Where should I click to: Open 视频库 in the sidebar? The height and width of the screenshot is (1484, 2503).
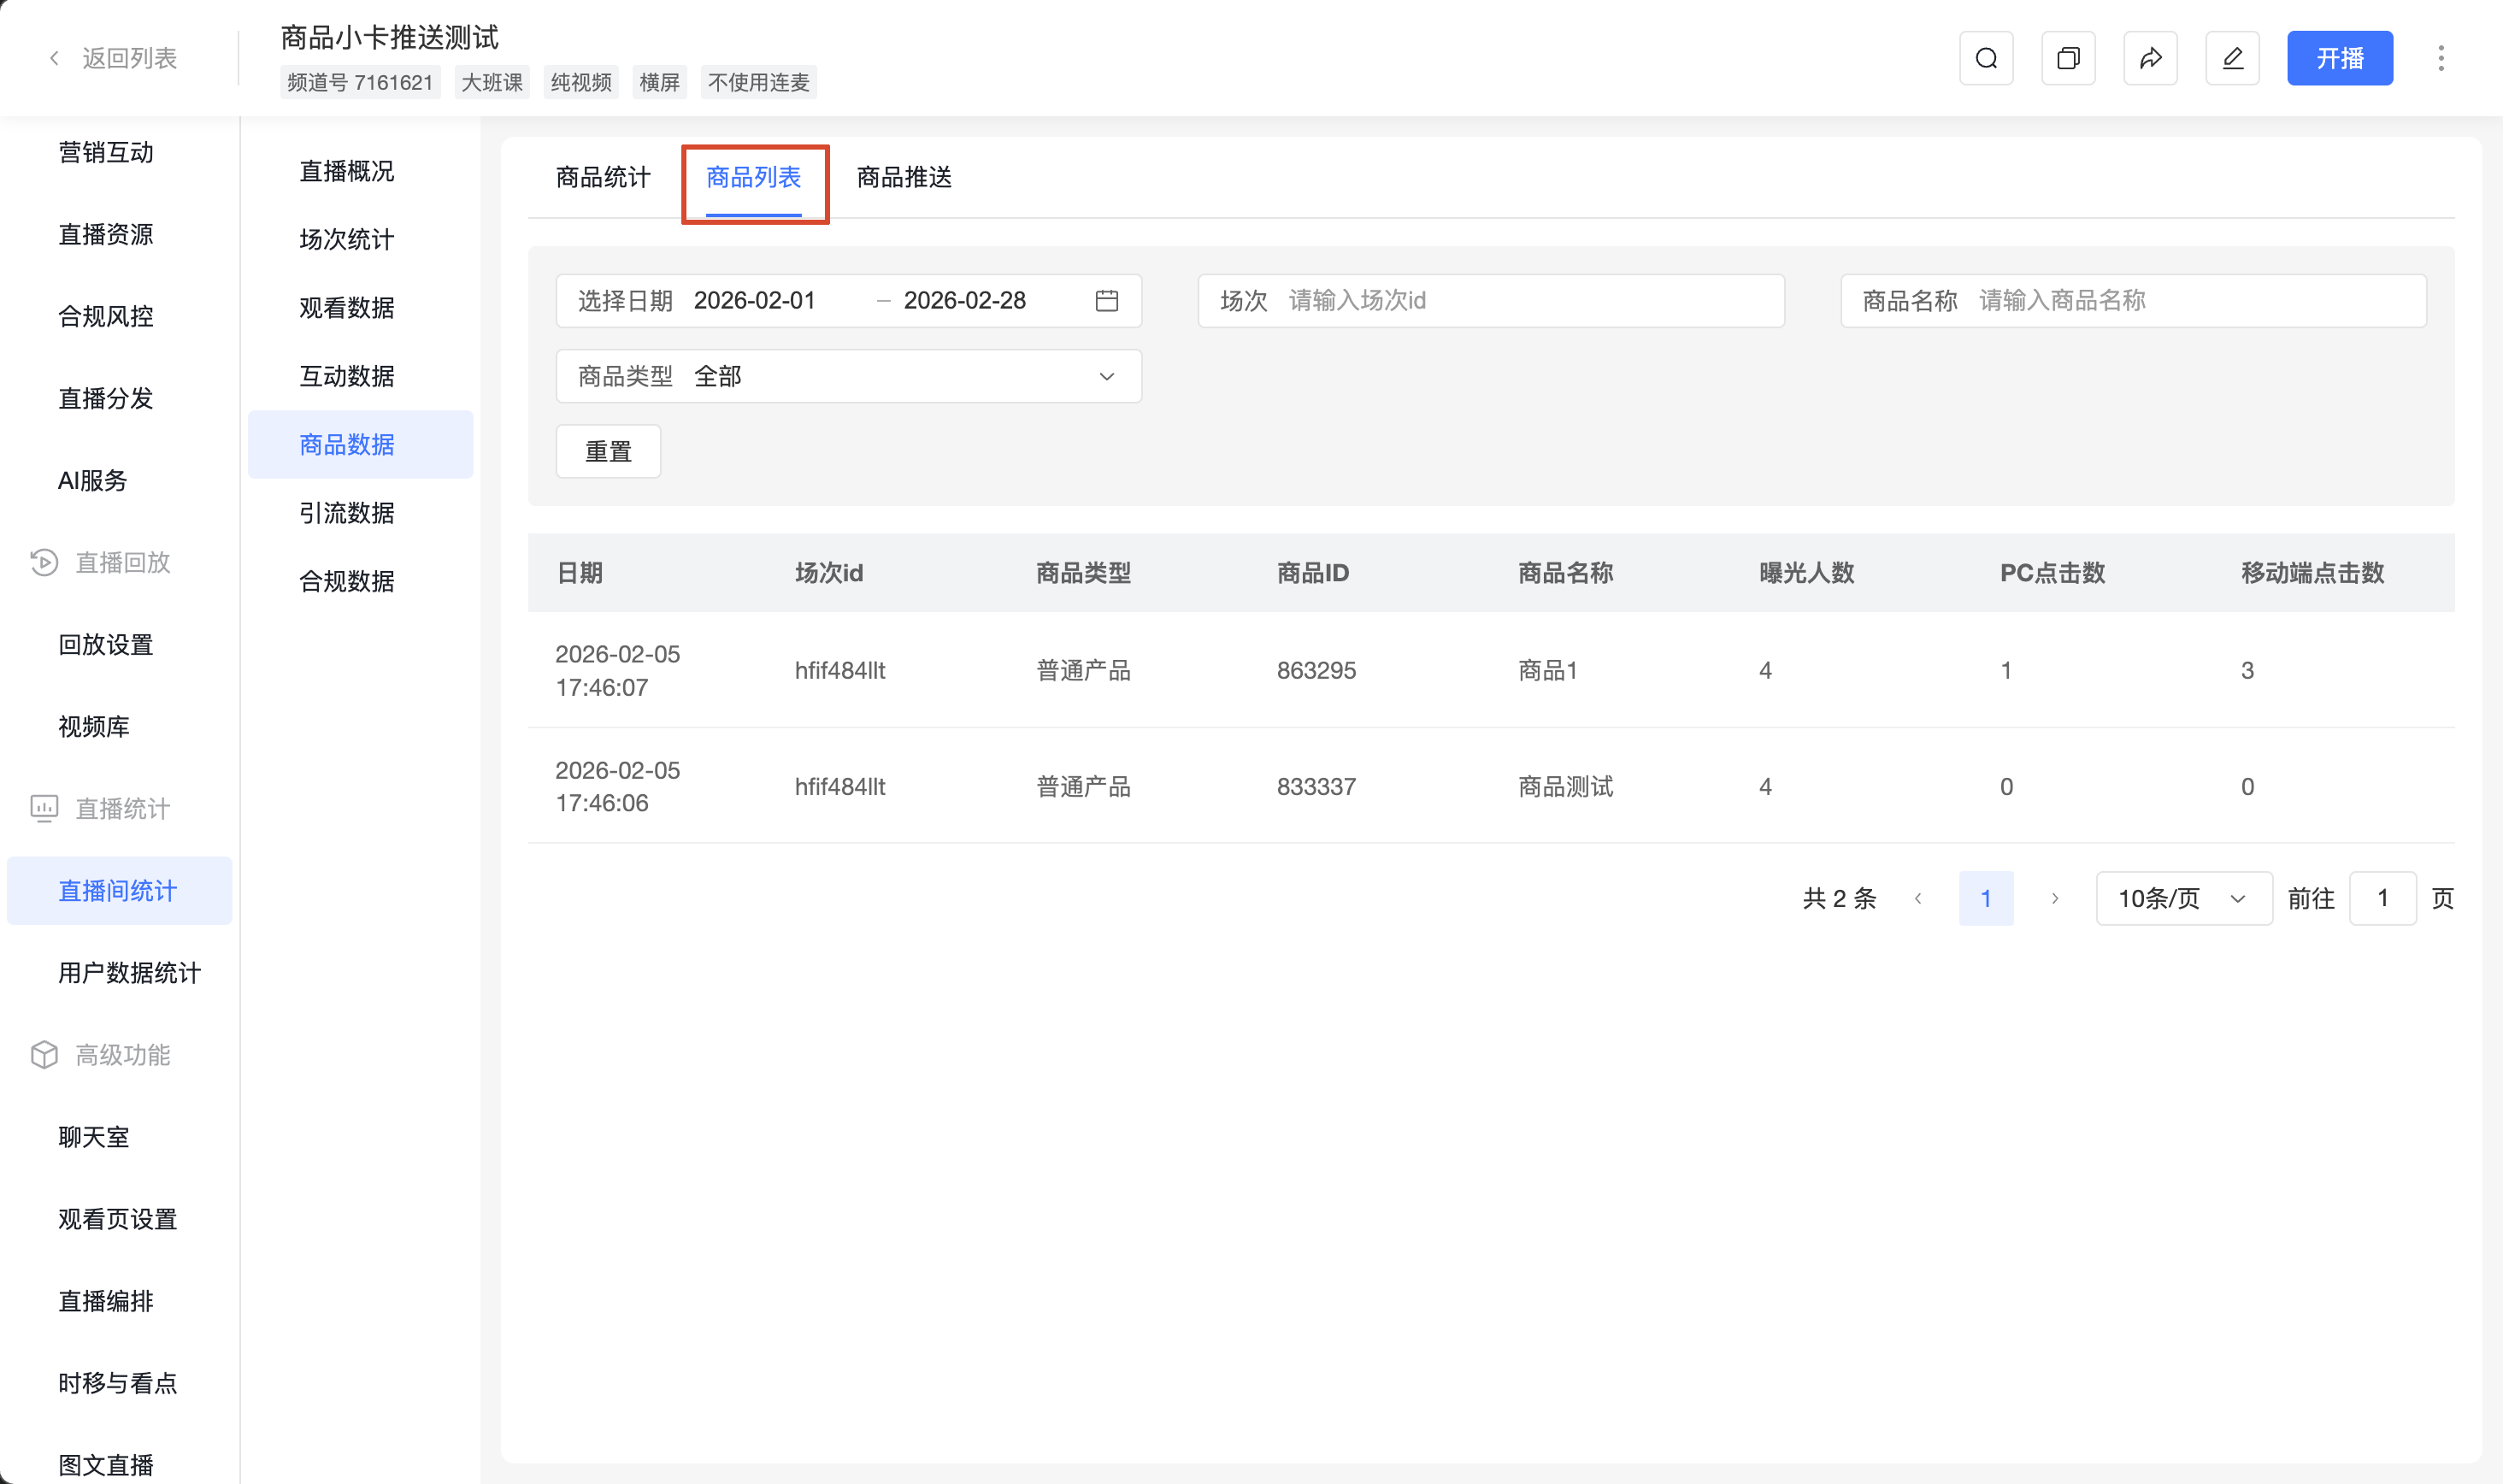pyautogui.click(x=119, y=726)
